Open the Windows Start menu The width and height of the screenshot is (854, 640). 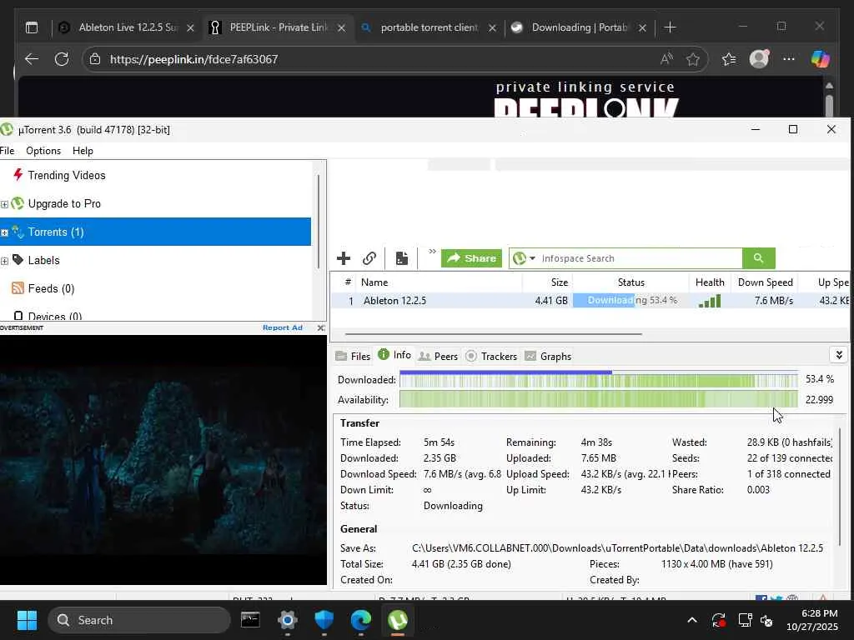click(27, 620)
